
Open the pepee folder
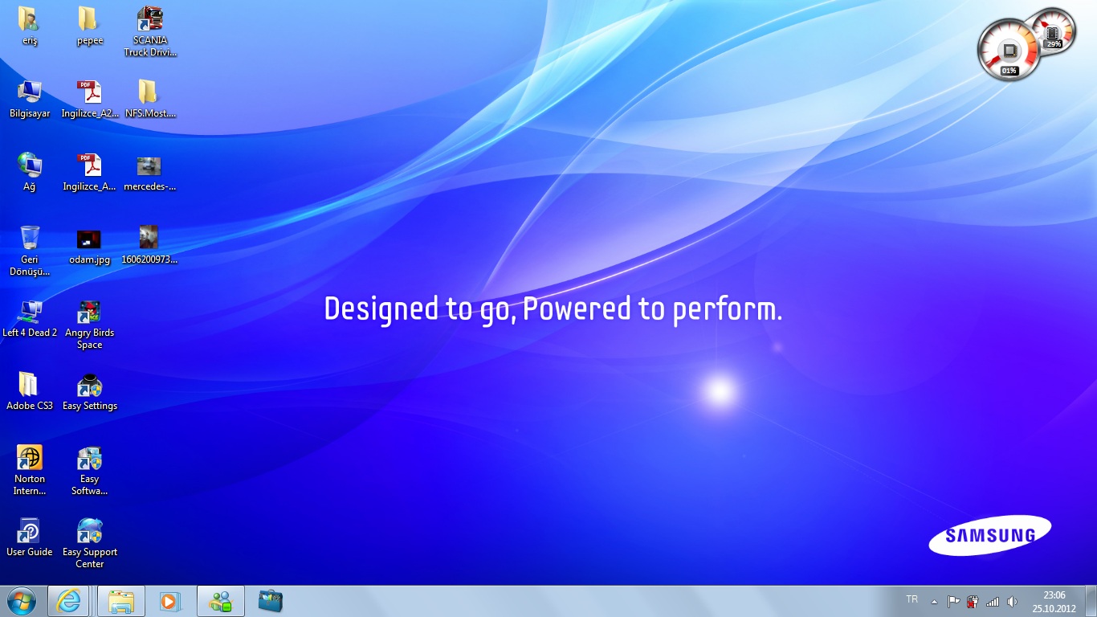point(90,26)
